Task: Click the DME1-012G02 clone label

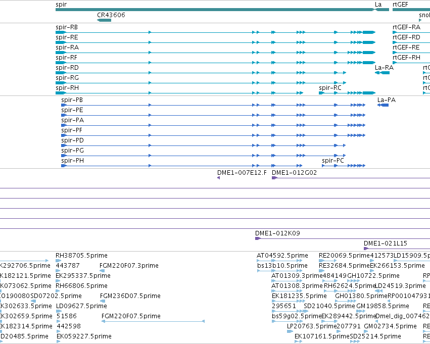Action: tap(294, 173)
